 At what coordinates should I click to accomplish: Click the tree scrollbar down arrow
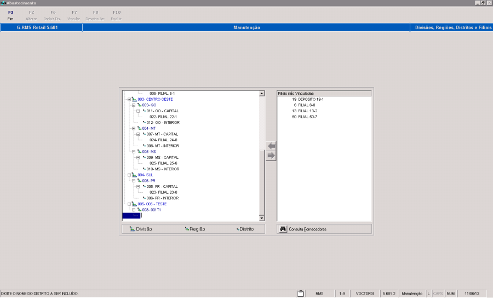pyautogui.click(x=262, y=218)
